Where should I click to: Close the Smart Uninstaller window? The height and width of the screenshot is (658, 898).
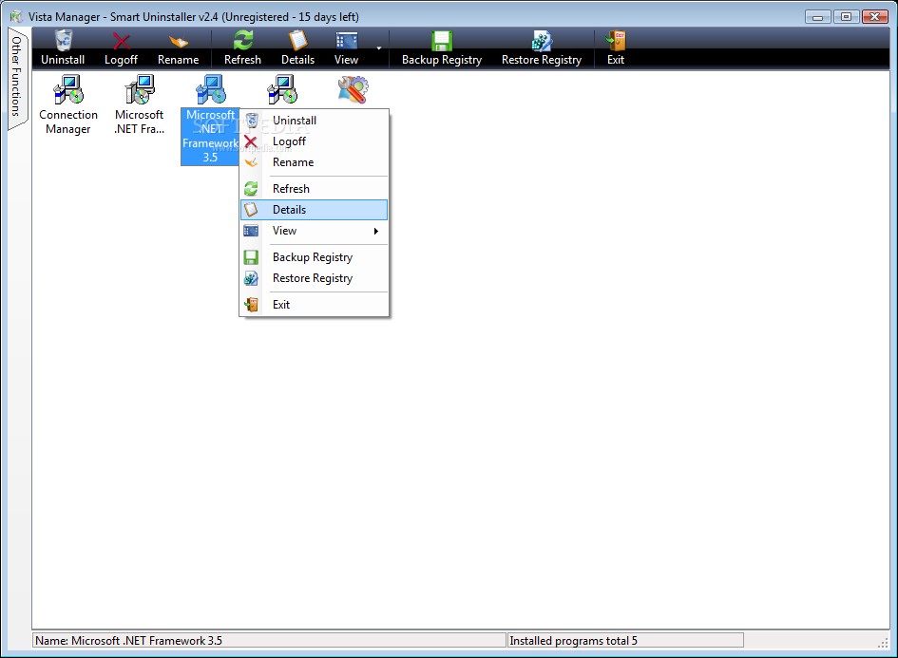tap(874, 16)
